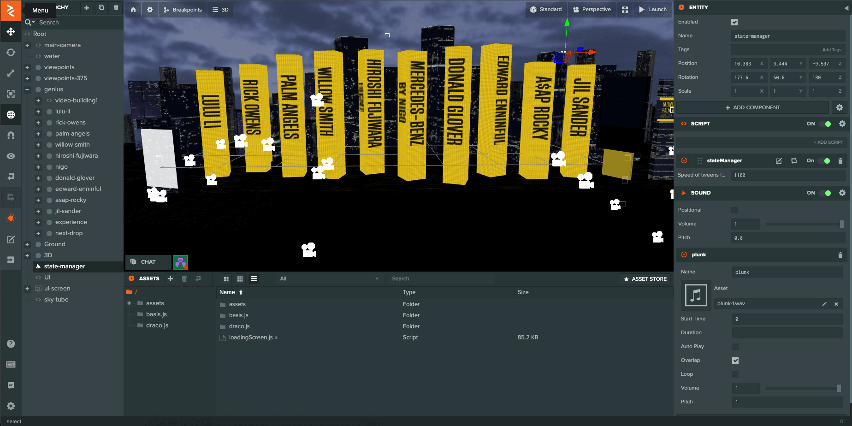Screen dimensions: 852x426
Task: Open the CHAT panel
Action: tap(148, 262)
